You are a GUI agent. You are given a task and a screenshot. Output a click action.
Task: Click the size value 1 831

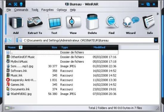pos(53,80)
